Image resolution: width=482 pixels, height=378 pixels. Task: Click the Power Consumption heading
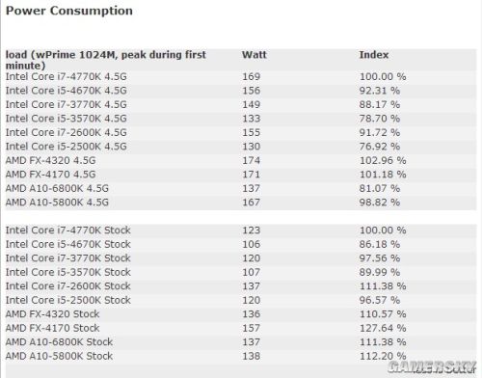[x=69, y=11]
